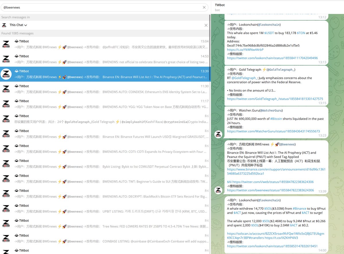
Task: Open the t.co/IXZKHP4IV3 link
Action: (x=281, y=238)
